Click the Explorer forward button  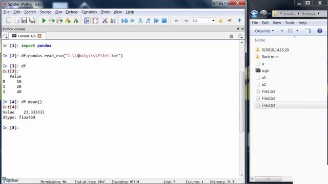263,14
